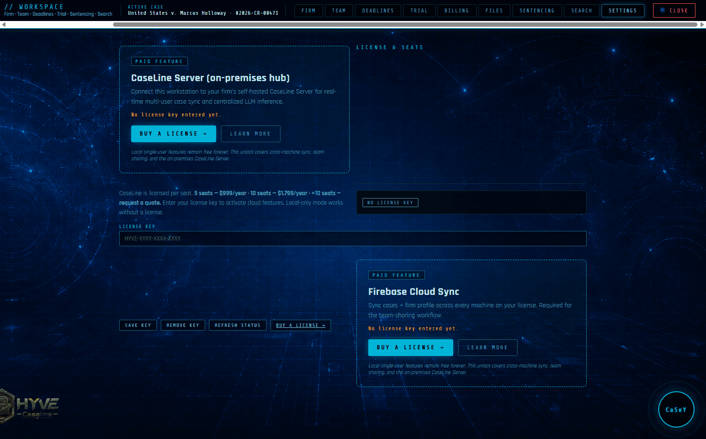The height and width of the screenshot is (439, 706).
Task: Click the left arrow of horizontal scrollbar
Action: coord(3,24)
